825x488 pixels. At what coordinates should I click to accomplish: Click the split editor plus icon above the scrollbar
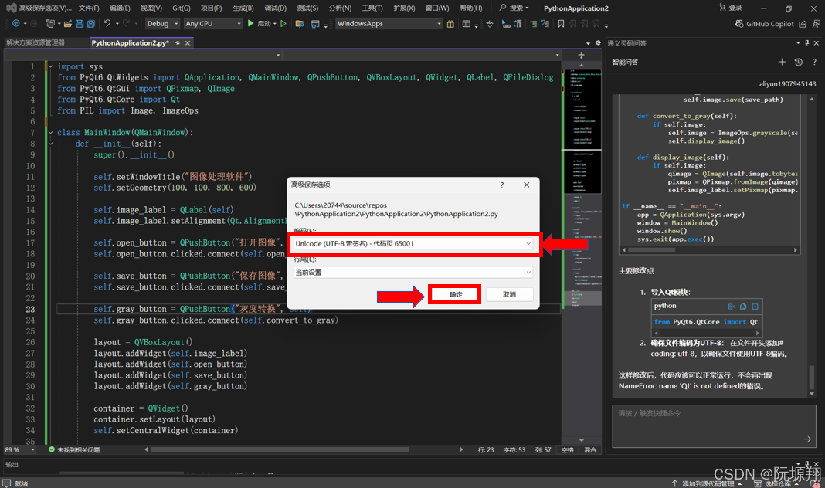[582, 56]
